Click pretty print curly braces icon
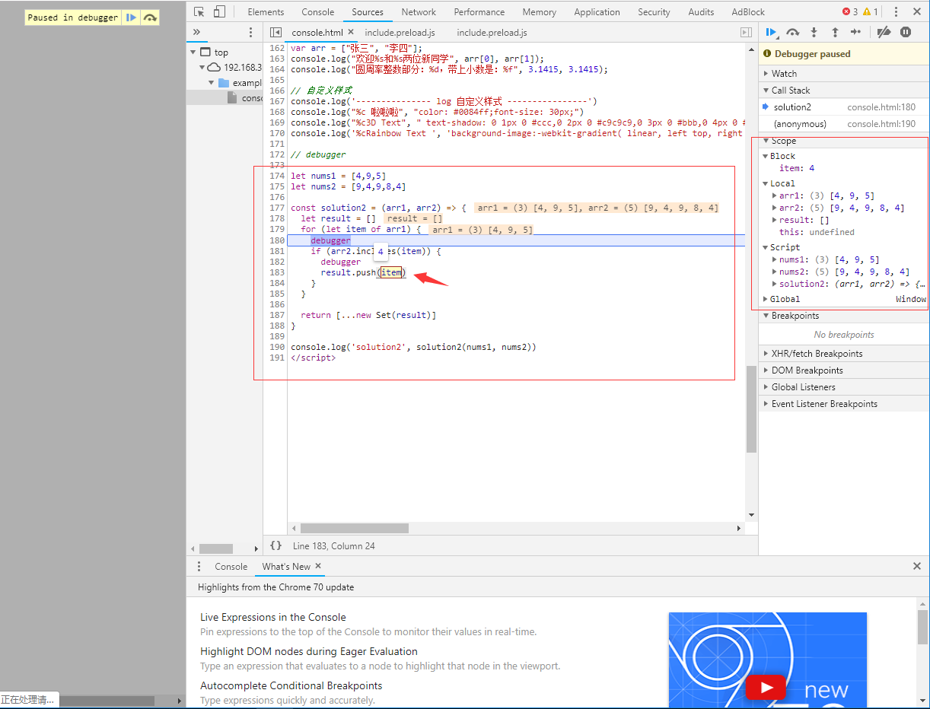 click(x=275, y=545)
